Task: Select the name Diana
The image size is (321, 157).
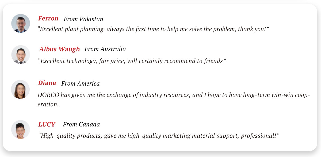Action: [x=47, y=83]
